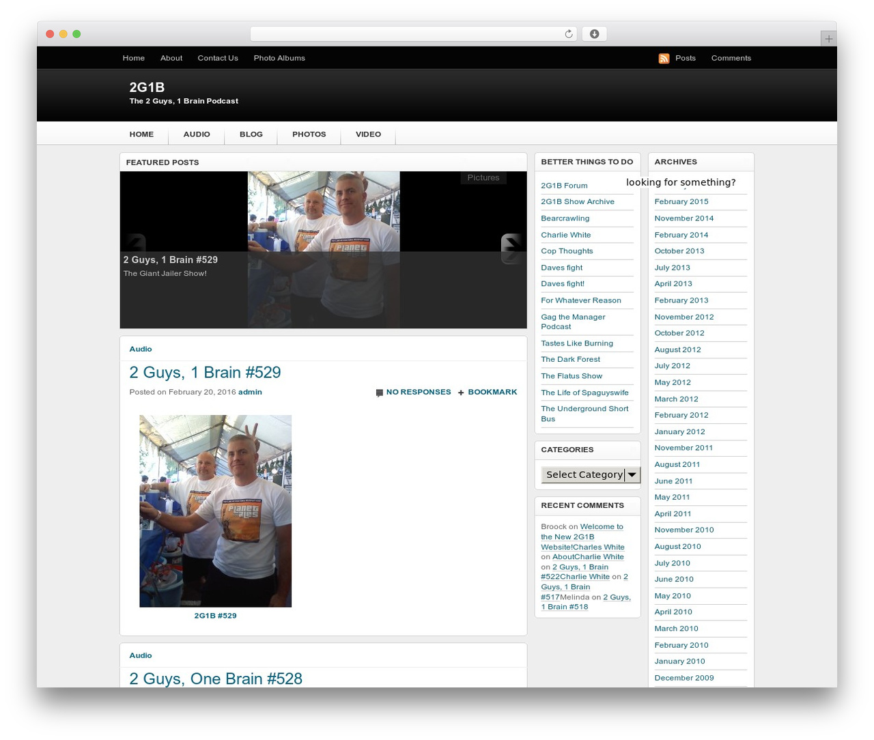Click the 2G1B #529 image caption link
This screenshot has height=740, width=874.
click(215, 616)
